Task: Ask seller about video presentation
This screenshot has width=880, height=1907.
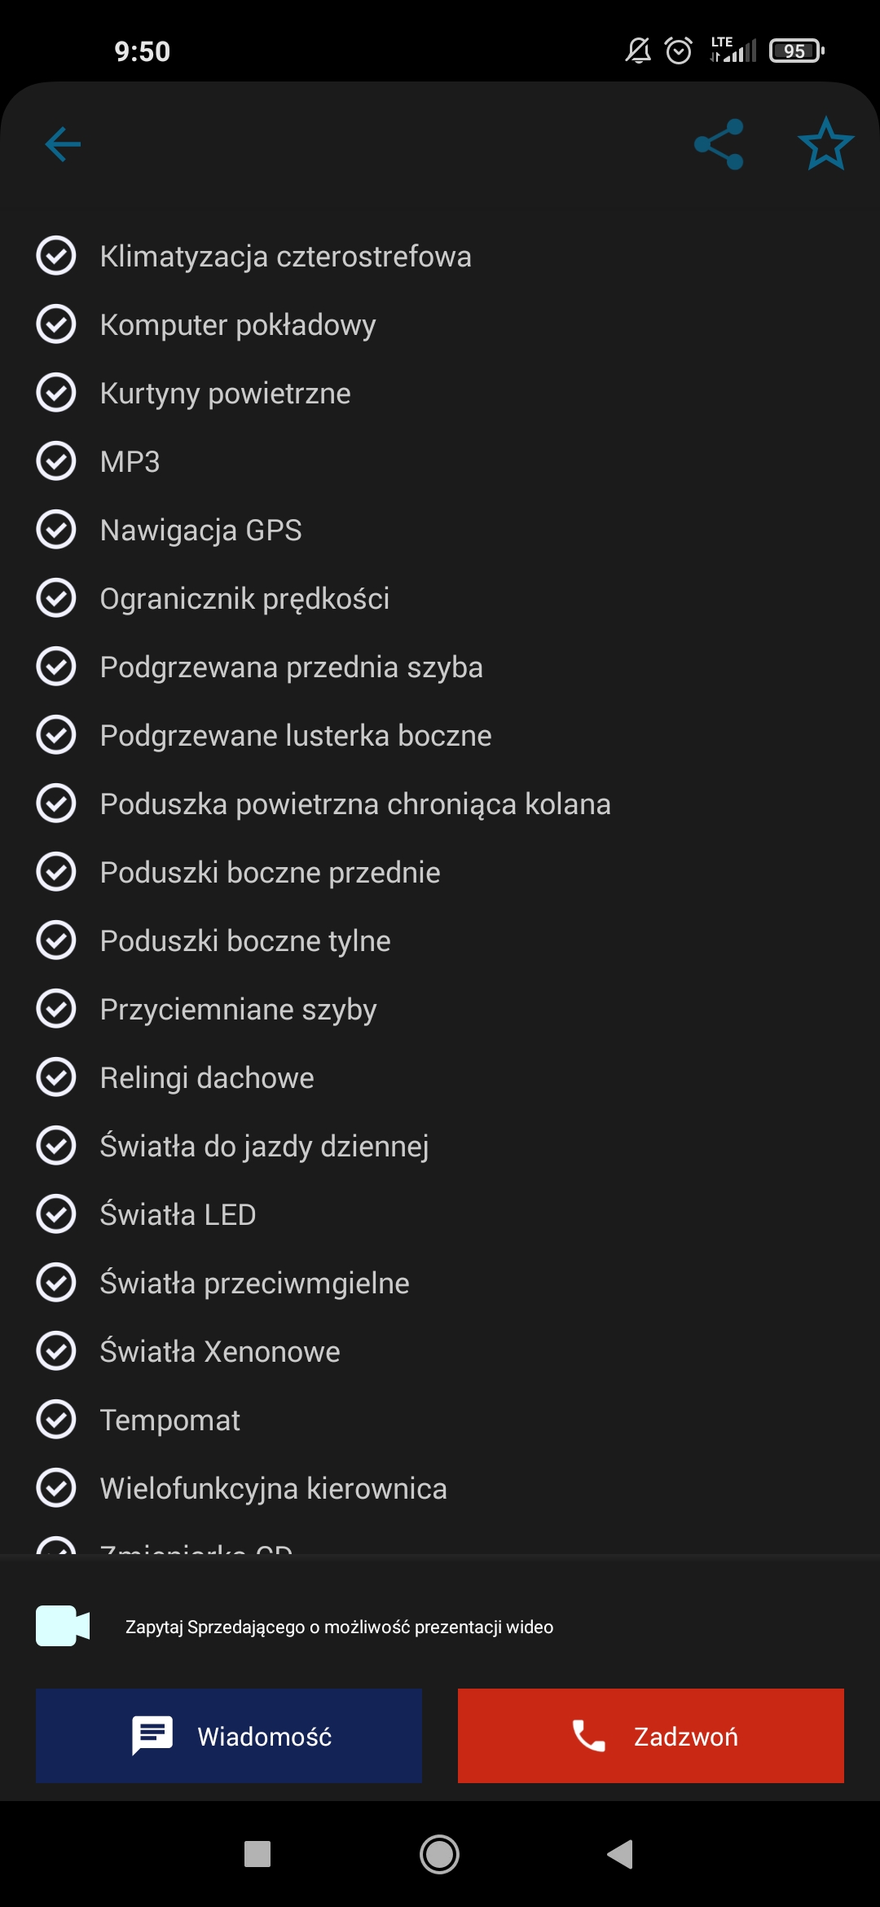Action: click(x=339, y=1627)
